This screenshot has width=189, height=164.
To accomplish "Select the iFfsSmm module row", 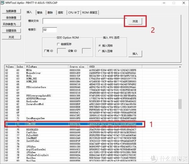I will pyautogui.click(x=73, y=152).
